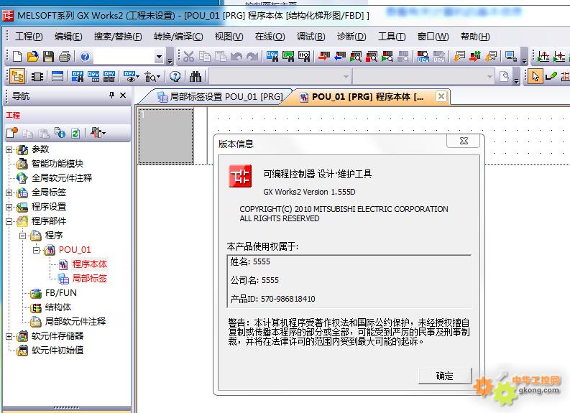Select 软元件初始值 in the tree

tap(58, 351)
